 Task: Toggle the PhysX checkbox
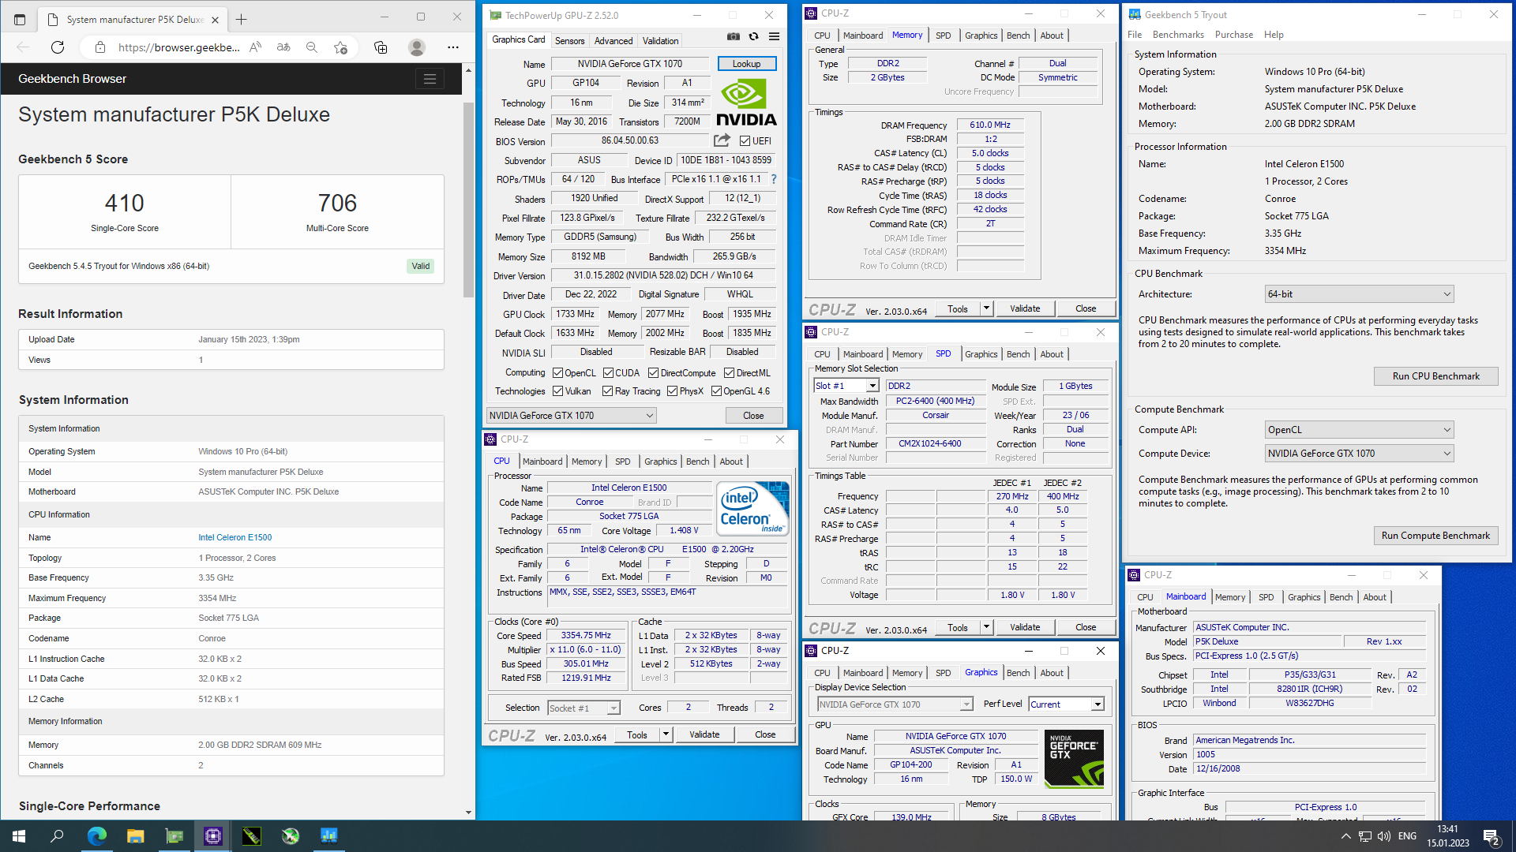pyautogui.click(x=672, y=391)
